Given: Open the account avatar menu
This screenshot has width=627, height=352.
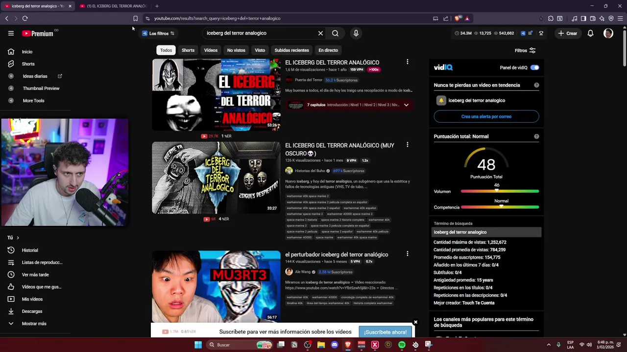Looking at the screenshot, I should click(x=608, y=33).
